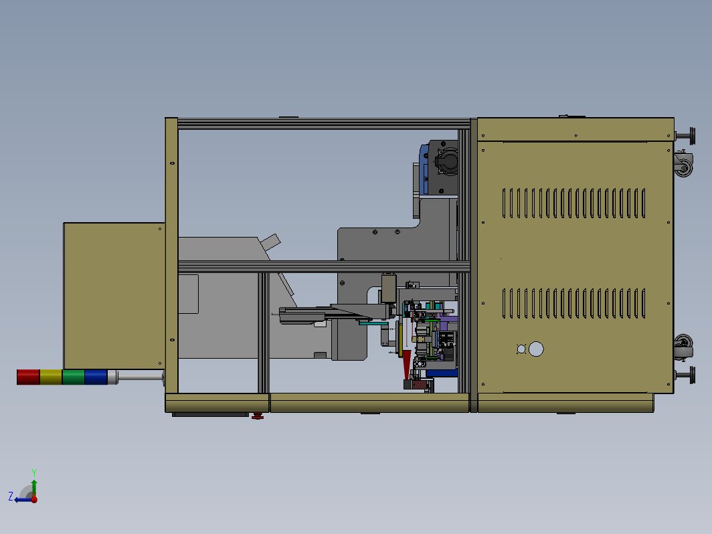Select the upper leveling foot on the right edge
This screenshot has height=534, width=712.
[685, 136]
